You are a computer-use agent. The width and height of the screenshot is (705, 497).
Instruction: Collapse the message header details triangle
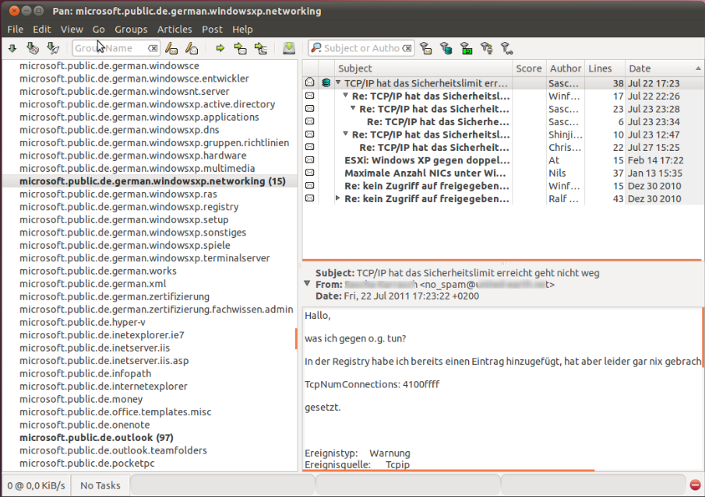click(307, 284)
